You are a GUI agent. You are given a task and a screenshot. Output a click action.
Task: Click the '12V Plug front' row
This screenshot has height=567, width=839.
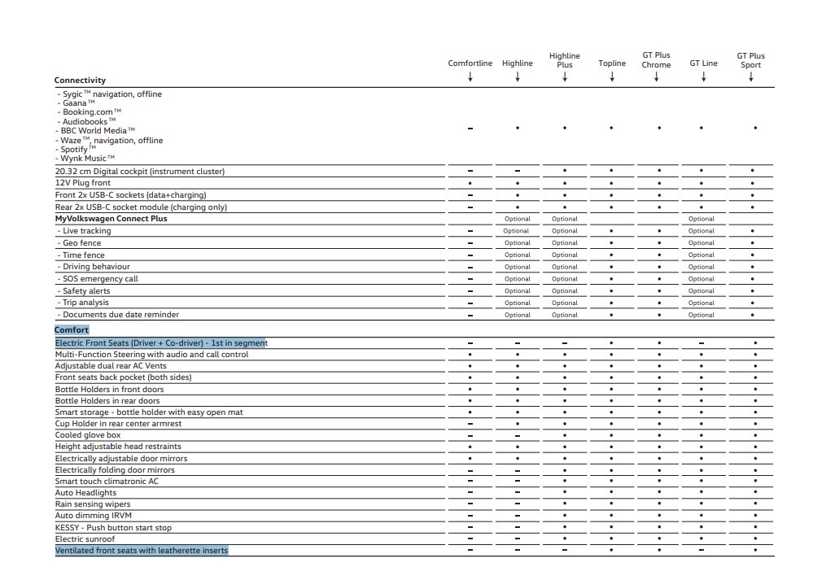(x=83, y=183)
